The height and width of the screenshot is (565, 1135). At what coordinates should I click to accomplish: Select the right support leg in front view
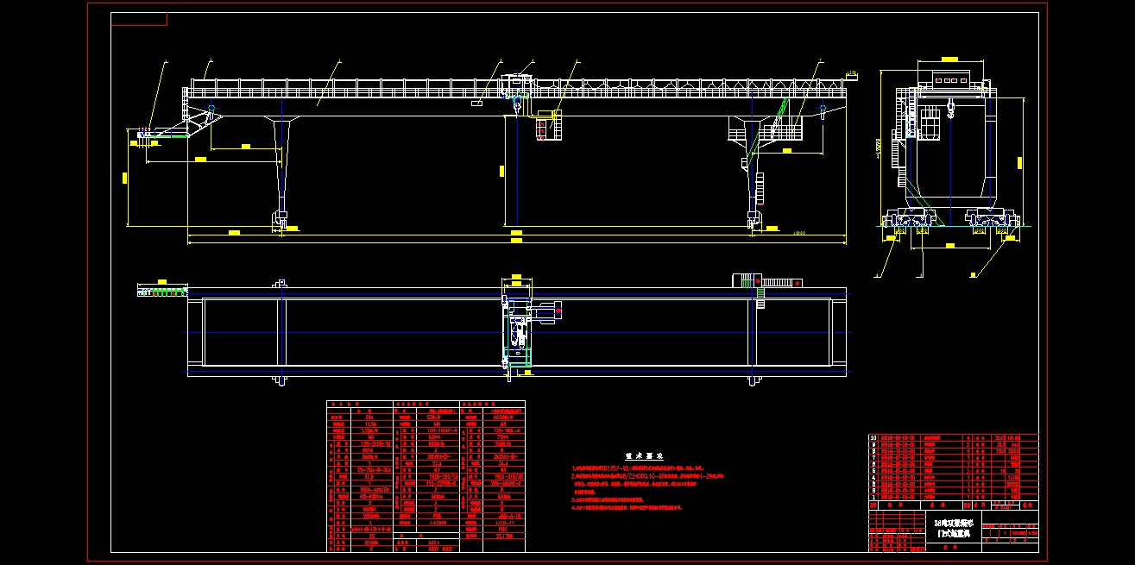(x=749, y=168)
